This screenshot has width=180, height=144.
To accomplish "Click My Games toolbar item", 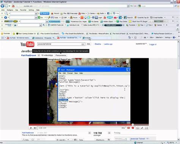I will tap(93, 21).
